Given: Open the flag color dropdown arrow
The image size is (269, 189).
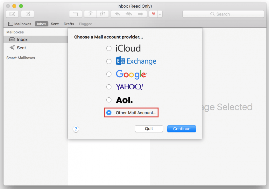Looking at the screenshot, I should 160,14.
